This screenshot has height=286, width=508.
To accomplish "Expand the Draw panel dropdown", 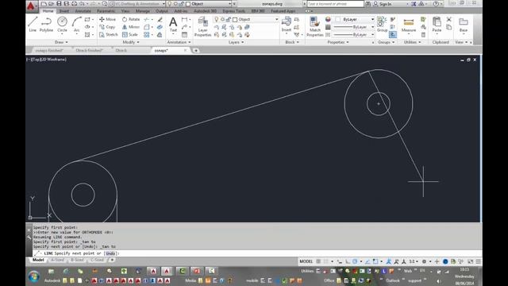I will pos(61,42).
